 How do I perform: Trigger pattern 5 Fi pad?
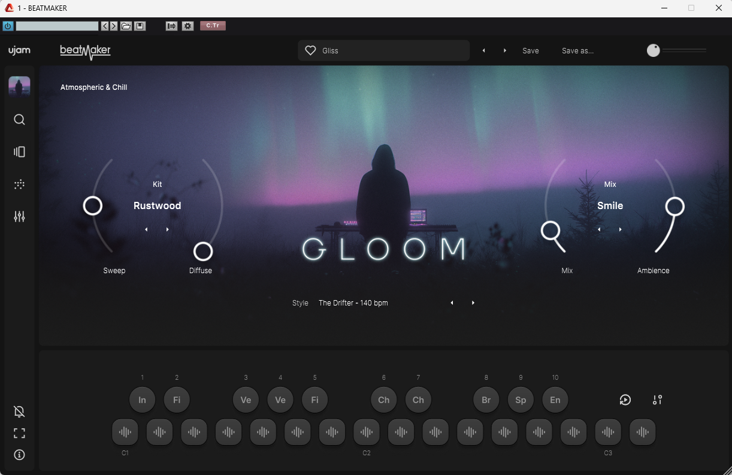pyautogui.click(x=315, y=400)
